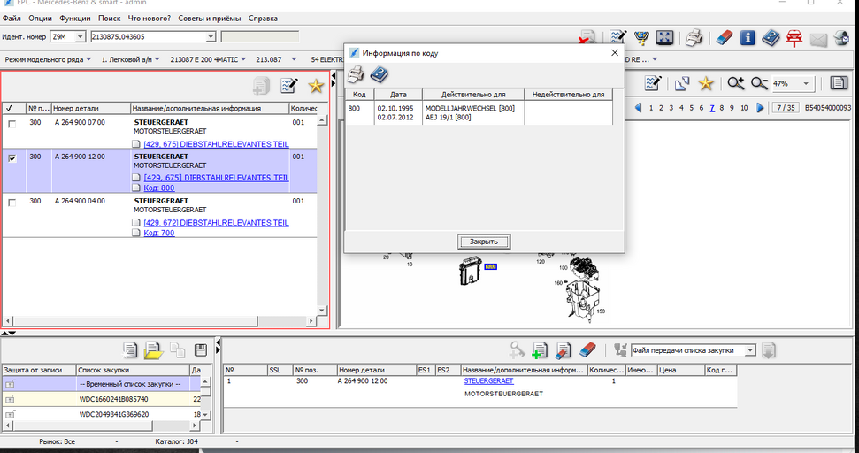This screenshot has height=453, width=859.
Task: Click the checkmark column header in parts list
Action: 13,108
